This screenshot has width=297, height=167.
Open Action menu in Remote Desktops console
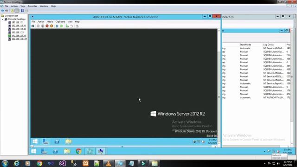tap(14, 6)
